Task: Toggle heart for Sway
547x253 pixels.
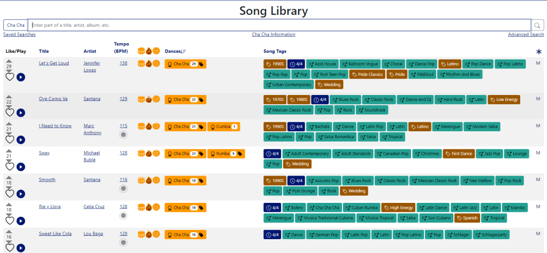Action: point(10,167)
